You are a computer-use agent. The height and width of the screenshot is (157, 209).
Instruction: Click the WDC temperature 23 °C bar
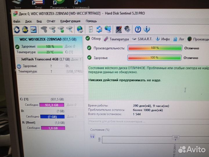pos(50,52)
